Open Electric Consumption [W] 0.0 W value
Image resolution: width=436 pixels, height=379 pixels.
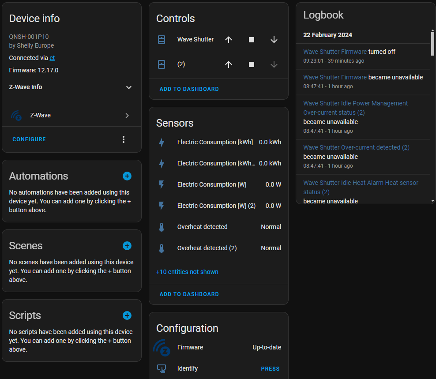(x=273, y=184)
